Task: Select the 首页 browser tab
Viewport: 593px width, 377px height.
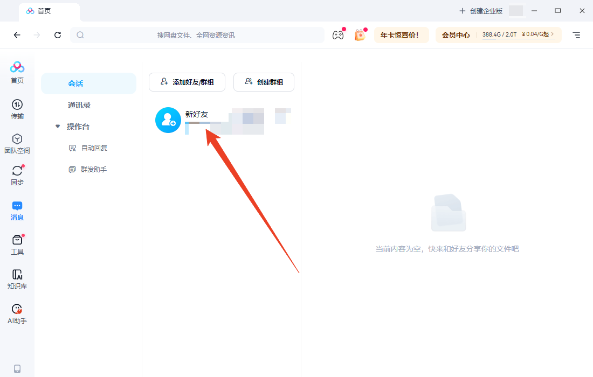Action: tap(49, 11)
